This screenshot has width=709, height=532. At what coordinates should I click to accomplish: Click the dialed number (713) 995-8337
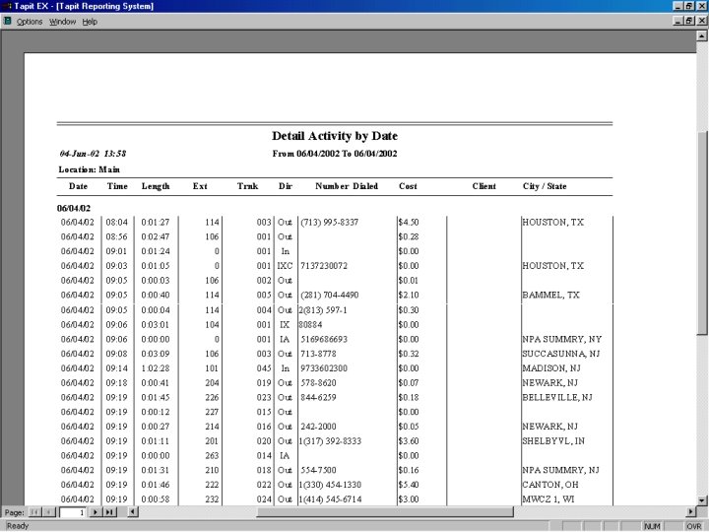(x=329, y=222)
